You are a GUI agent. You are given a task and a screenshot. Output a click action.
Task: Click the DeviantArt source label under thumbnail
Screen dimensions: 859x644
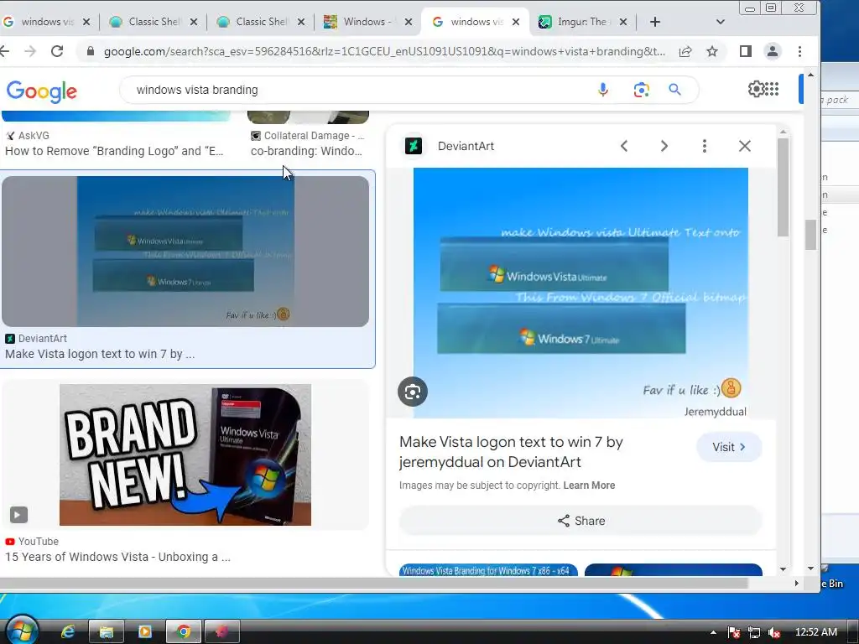tap(42, 339)
